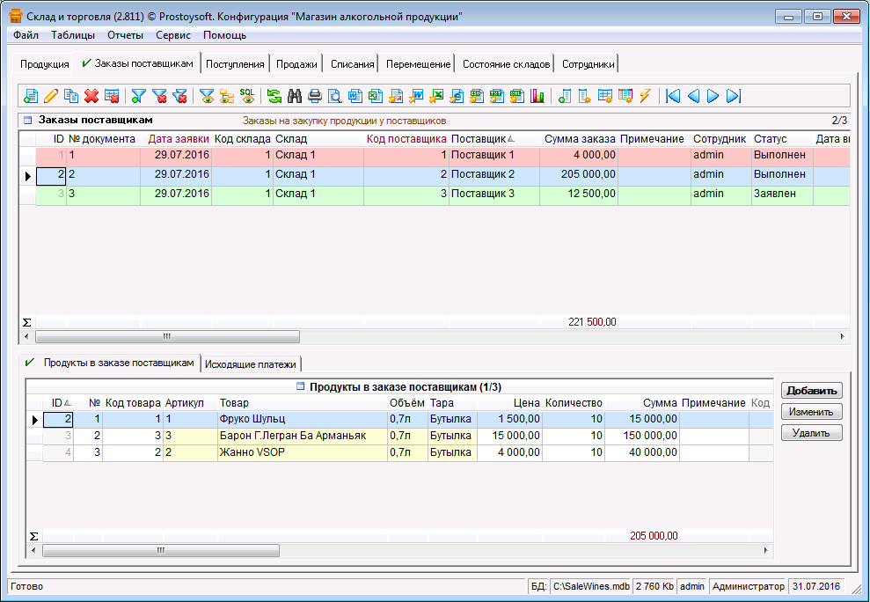Go to the last record arrow

tap(734, 96)
